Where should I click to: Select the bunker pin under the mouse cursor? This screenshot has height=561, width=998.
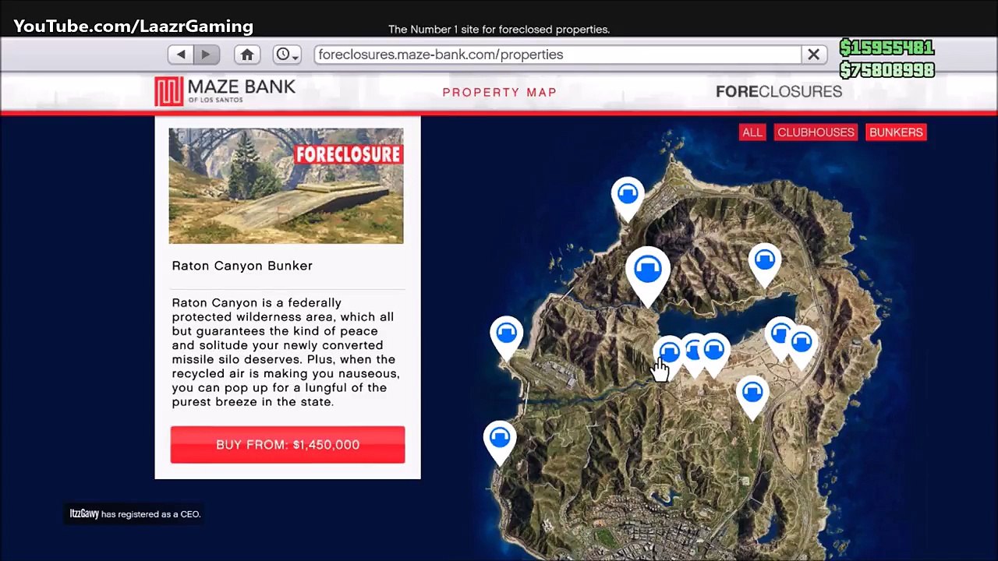click(668, 355)
